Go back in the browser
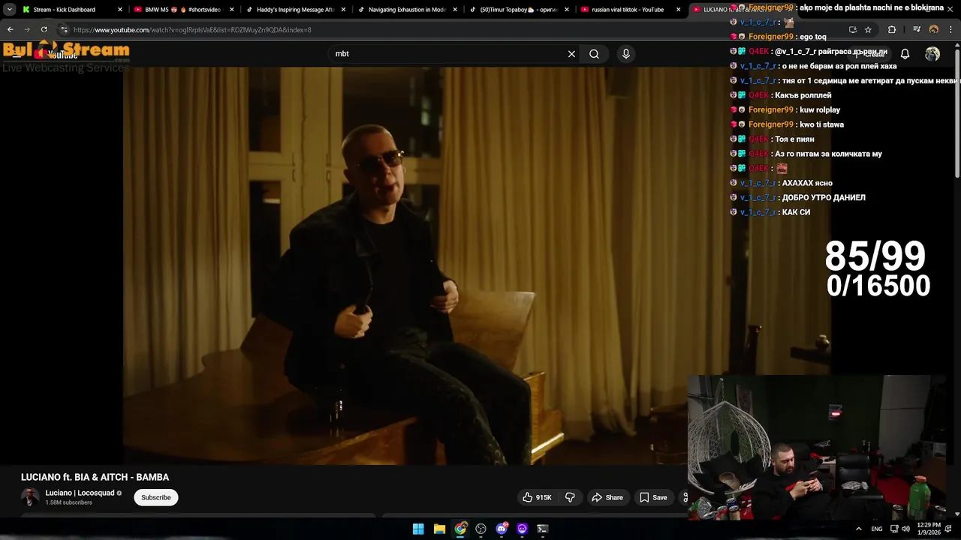Image resolution: width=961 pixels, height=540 pixels. click(x=10, y=30)
